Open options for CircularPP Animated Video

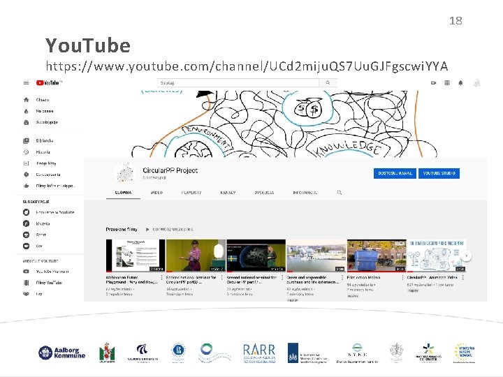tap(463, 278)
